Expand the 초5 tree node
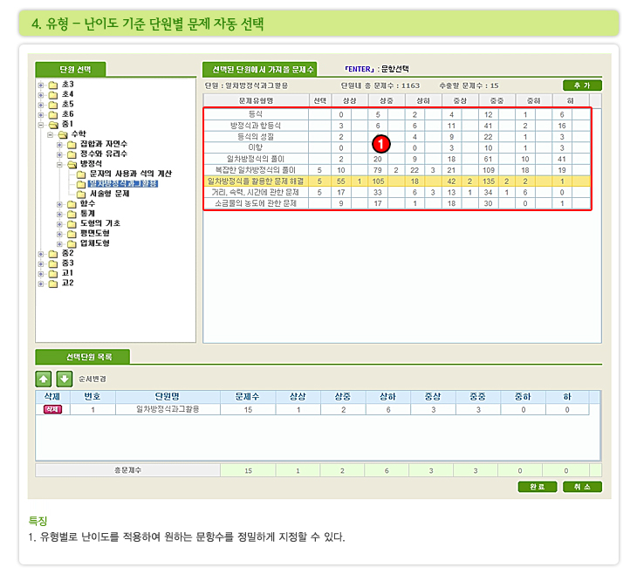637x581 pixels. pos(41,105)
